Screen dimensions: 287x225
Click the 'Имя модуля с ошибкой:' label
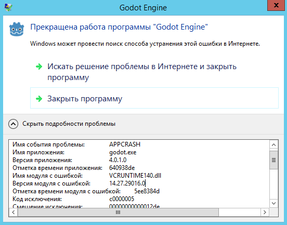point(47,176)
